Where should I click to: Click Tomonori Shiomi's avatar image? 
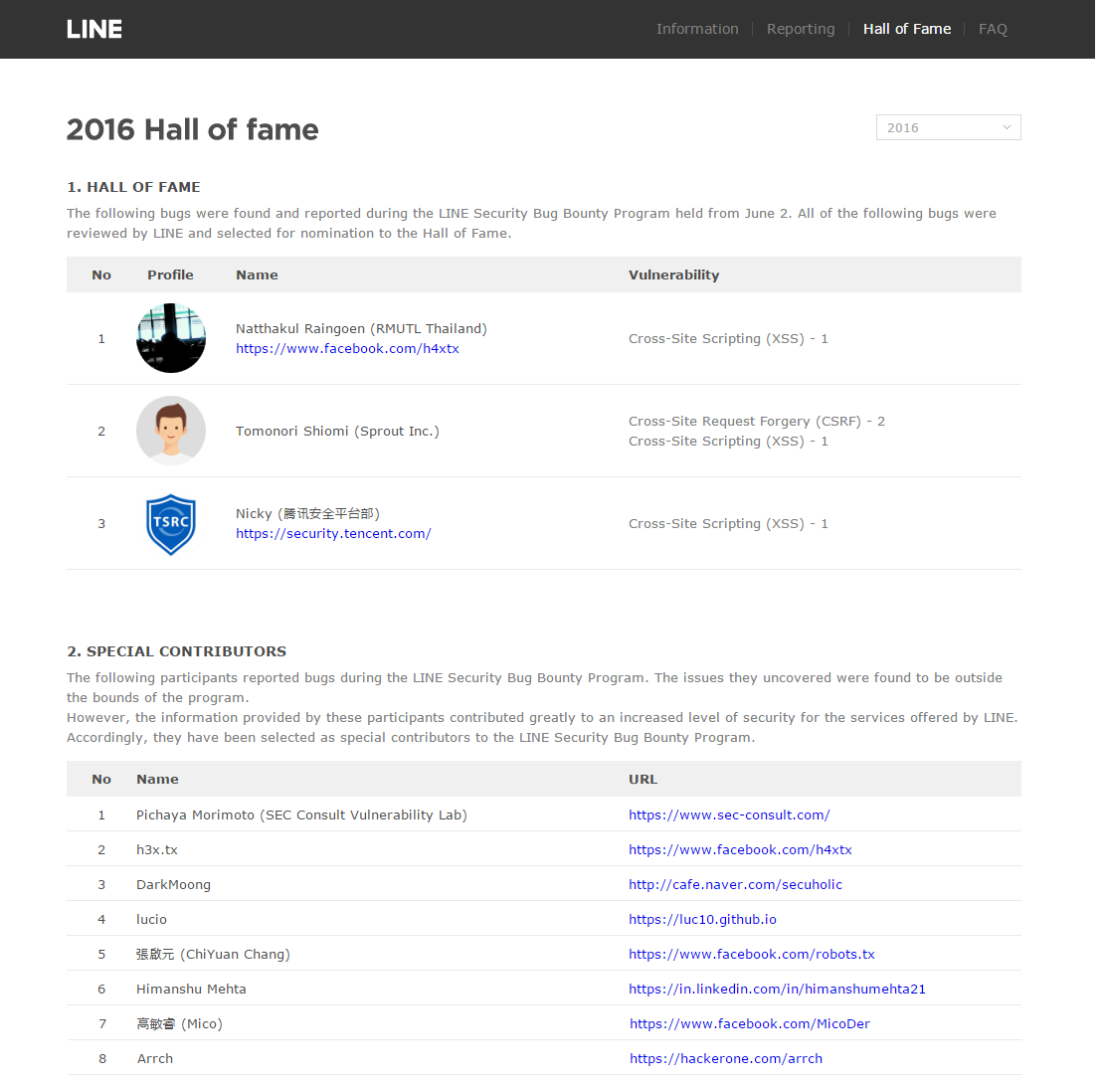tap(171, 431)
